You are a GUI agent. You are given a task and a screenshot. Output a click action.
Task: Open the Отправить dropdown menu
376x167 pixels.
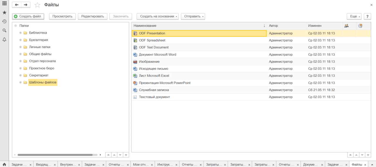point(193,16)
